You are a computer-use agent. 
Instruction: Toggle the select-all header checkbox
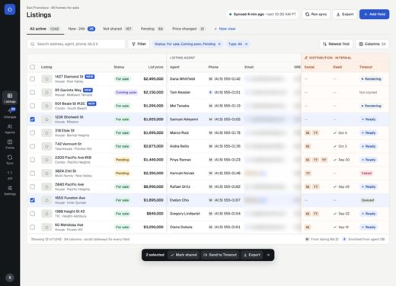[33, 67]
